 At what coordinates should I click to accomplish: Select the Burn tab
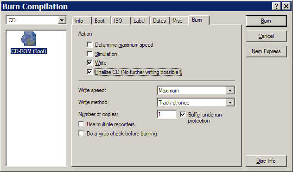pos(199,20)
